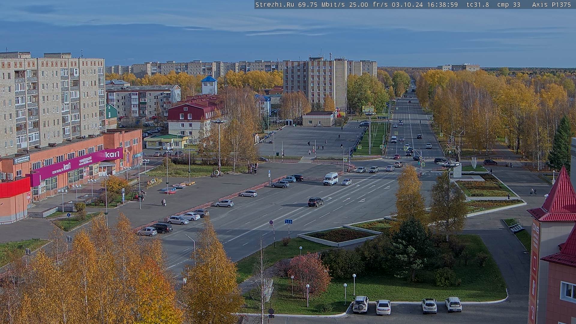576x324 pixels.
Task: Click the 16:38:59 timestamp
Action: coord(442,4)
